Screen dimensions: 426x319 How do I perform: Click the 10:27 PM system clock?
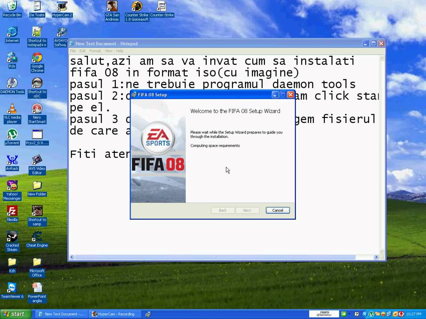pos(414,314)
